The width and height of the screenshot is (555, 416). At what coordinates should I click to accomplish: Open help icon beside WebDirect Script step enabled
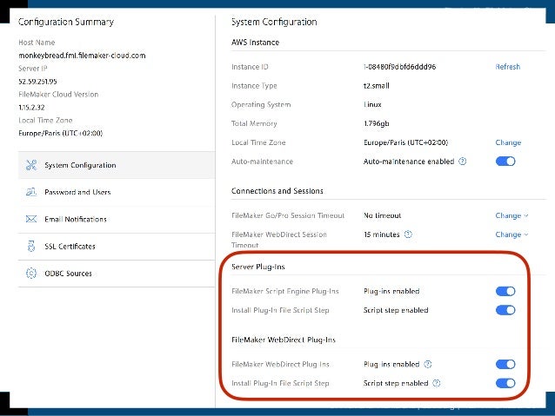(437, 383)
